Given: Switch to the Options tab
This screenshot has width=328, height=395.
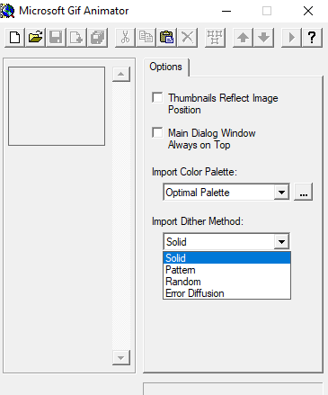Looking at the screenshot, I should tap(165, 67).
